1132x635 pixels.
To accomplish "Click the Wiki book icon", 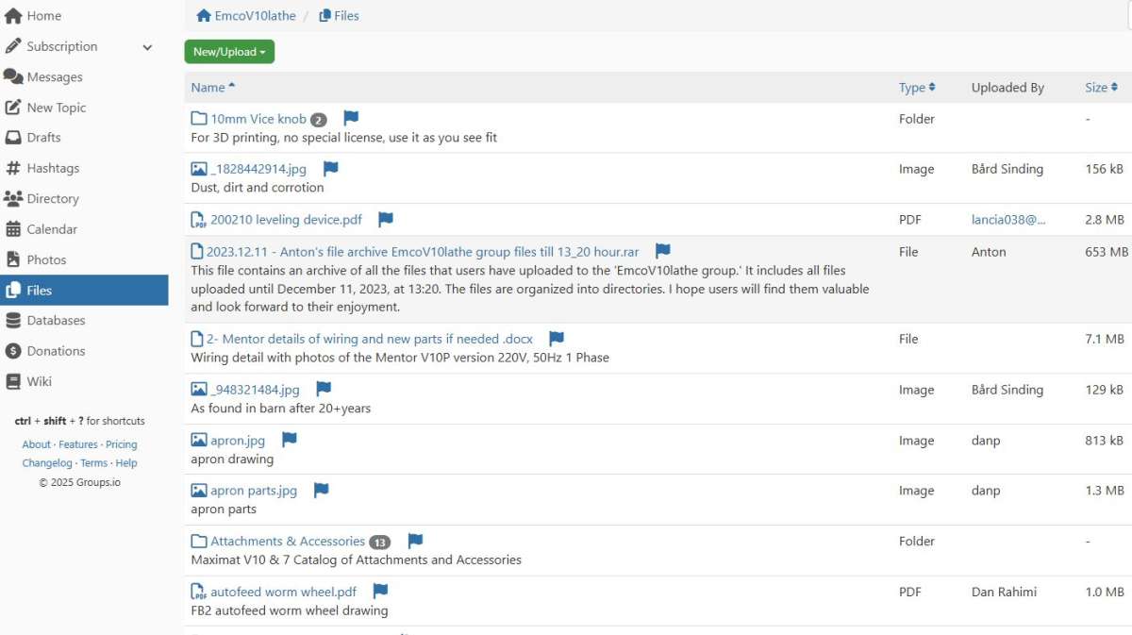I will click(13, 381).
